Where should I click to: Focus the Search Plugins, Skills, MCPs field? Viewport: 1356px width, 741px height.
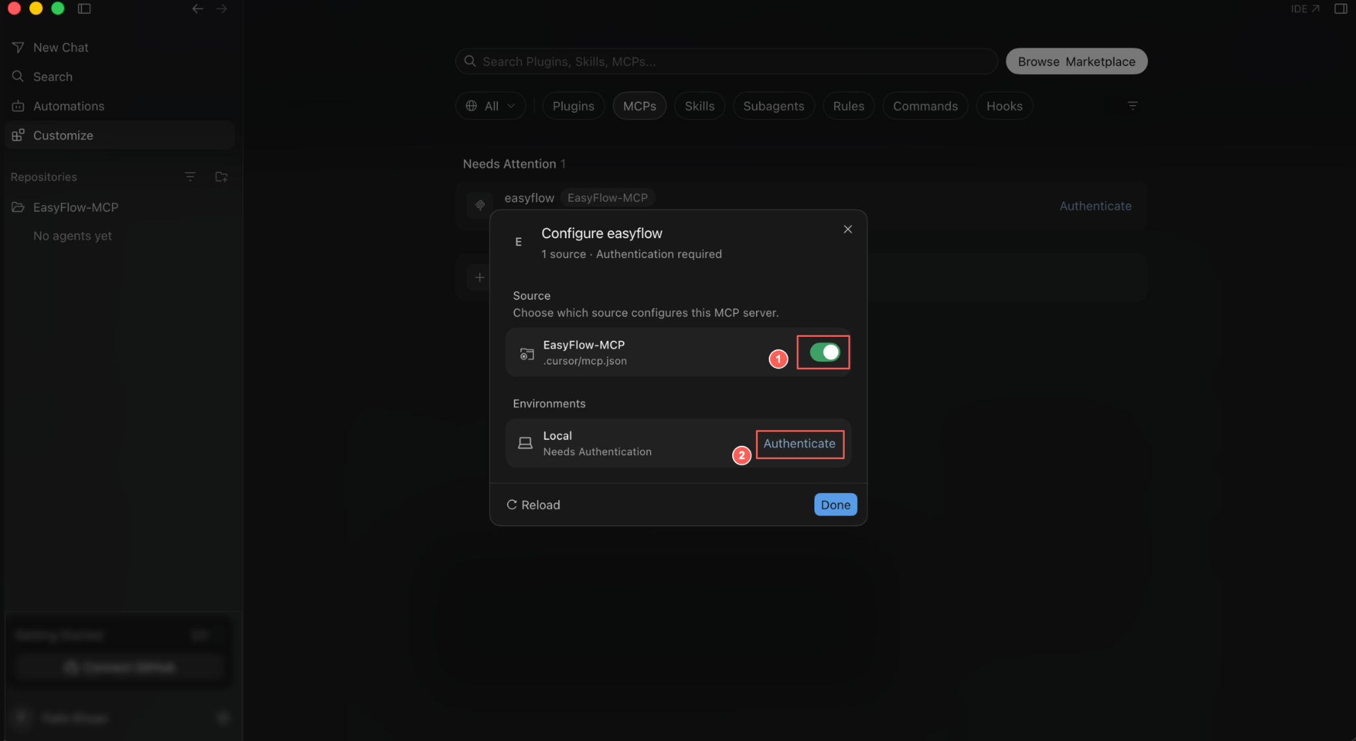click(726, 62)
